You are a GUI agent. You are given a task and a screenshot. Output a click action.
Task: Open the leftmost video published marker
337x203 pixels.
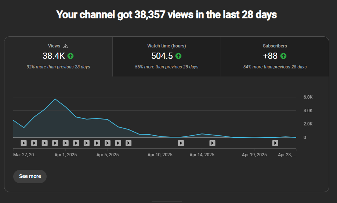click(x=23, y=143)
